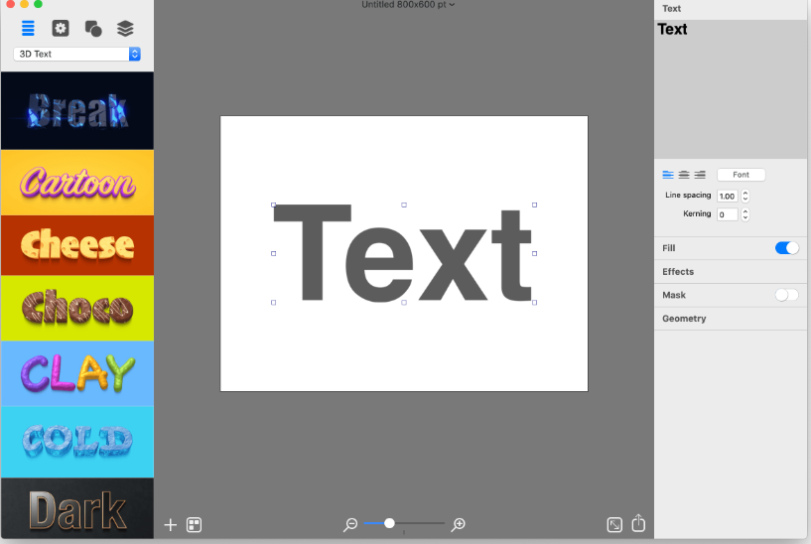Click the zoom in magnifier
This screenshot has width=811, height=544.
coord(459,524)
